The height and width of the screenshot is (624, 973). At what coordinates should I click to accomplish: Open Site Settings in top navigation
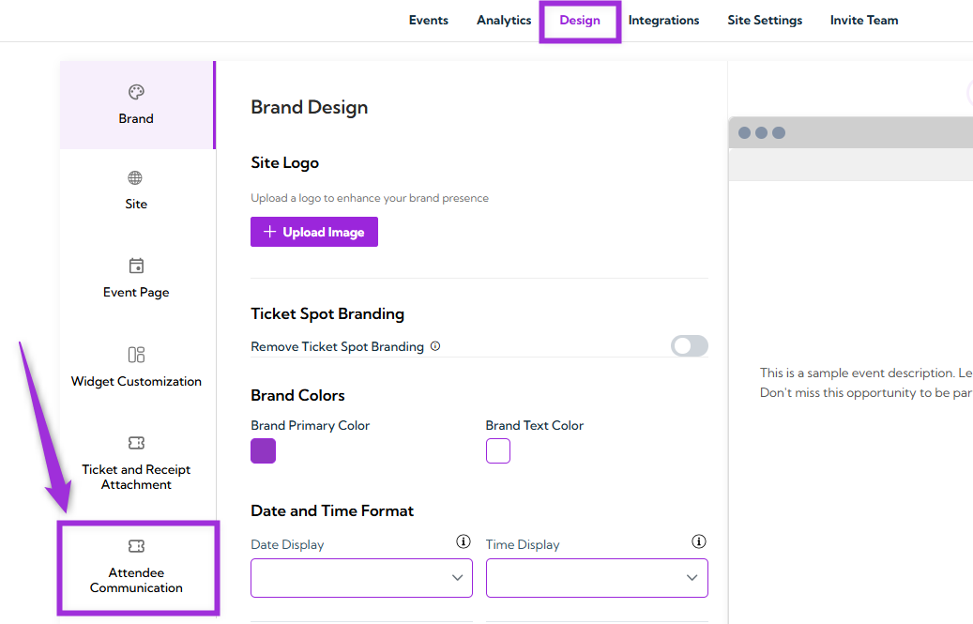[x=765, y=21]
